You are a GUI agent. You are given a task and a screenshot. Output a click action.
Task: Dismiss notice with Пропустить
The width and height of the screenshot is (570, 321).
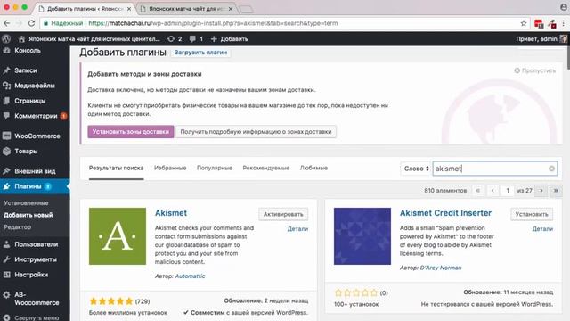(x=534, y=70)
